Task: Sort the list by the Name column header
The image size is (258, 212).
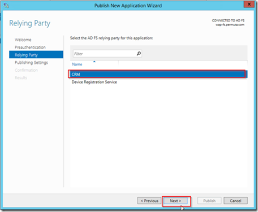Action: (77, 64)
